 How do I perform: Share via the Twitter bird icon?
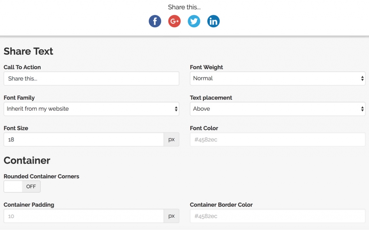click(194, 21)
